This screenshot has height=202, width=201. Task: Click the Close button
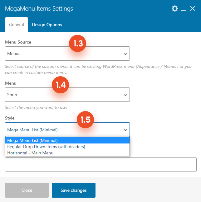(27, 190)
